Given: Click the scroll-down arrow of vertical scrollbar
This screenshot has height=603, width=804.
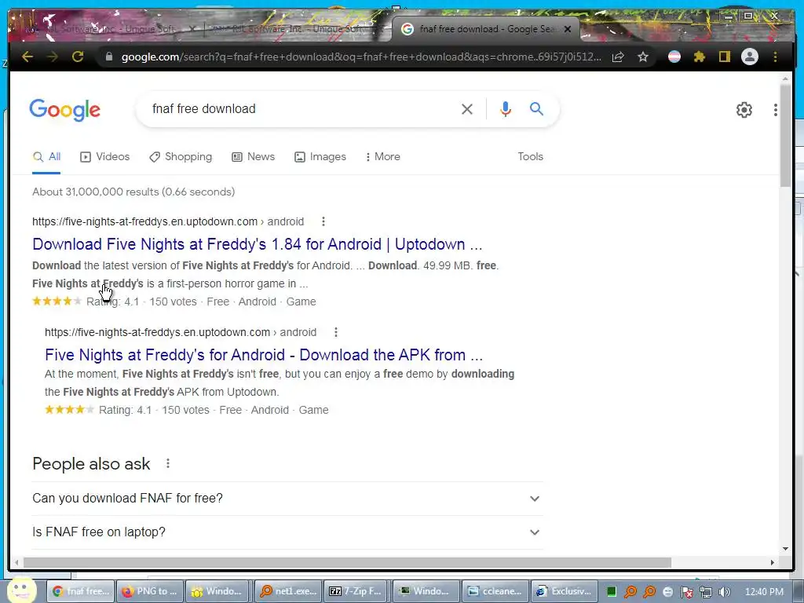Looking at the screenshot, I should (x=785, y=549).
